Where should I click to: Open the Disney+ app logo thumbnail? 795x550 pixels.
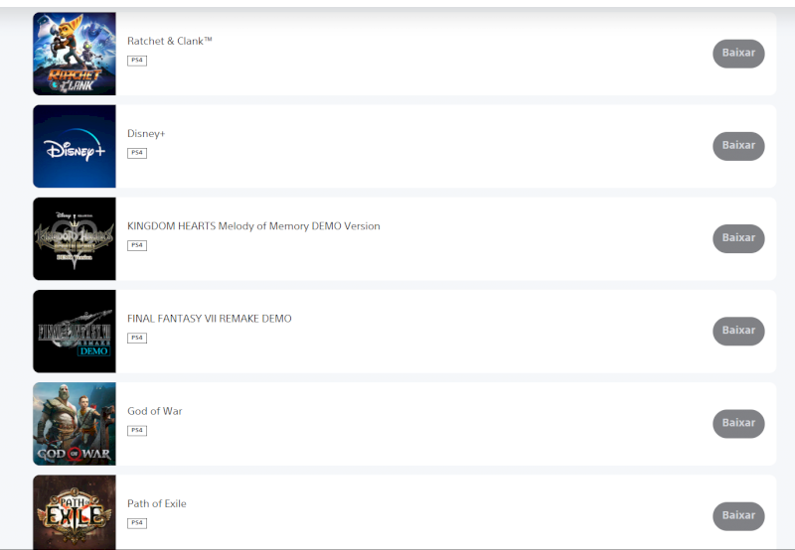tap(75, 146)
